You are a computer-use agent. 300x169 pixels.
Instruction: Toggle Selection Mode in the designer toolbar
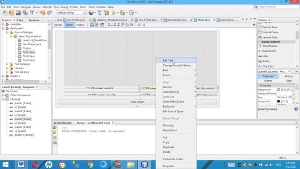92,25
